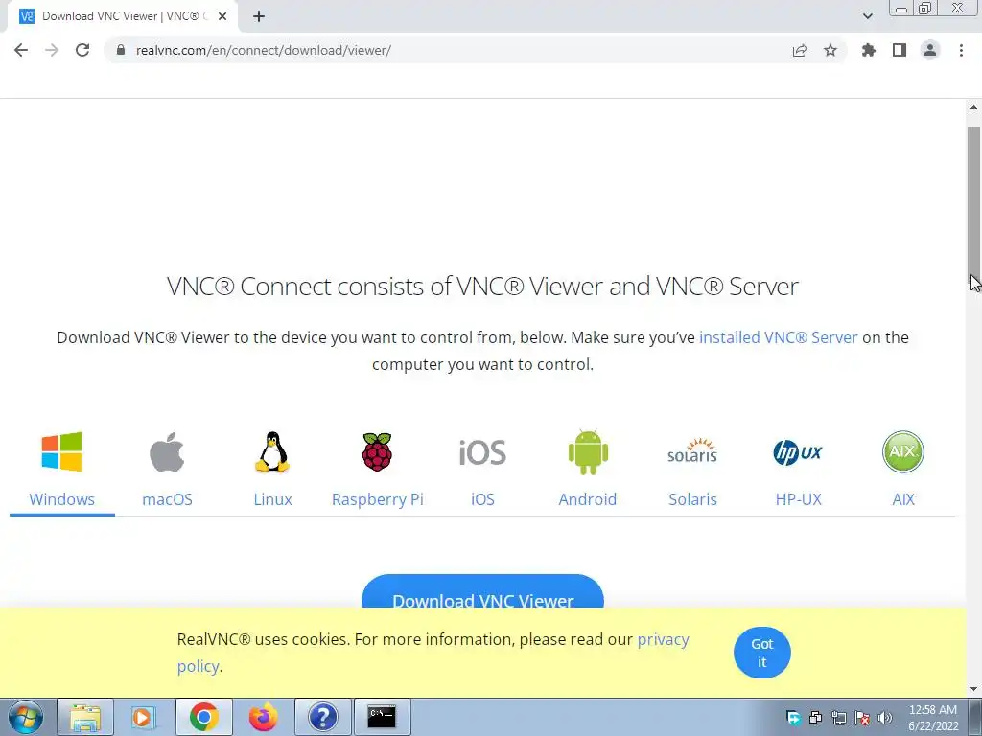
Task: Open the command prompt taskbar icon
Action: coord(382,717)
